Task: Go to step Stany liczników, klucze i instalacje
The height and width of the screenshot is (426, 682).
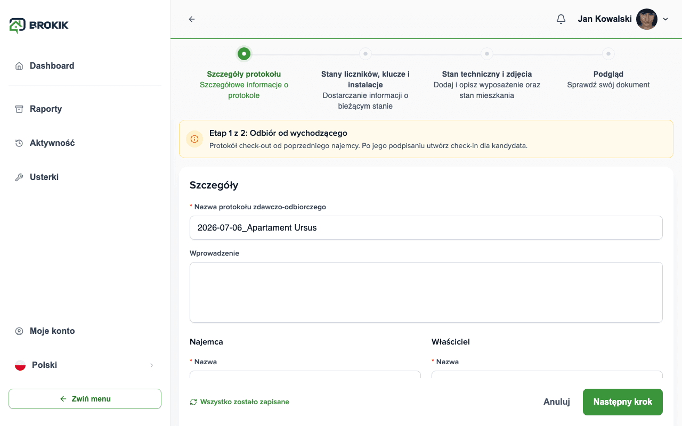Action: tap(365, 54)
